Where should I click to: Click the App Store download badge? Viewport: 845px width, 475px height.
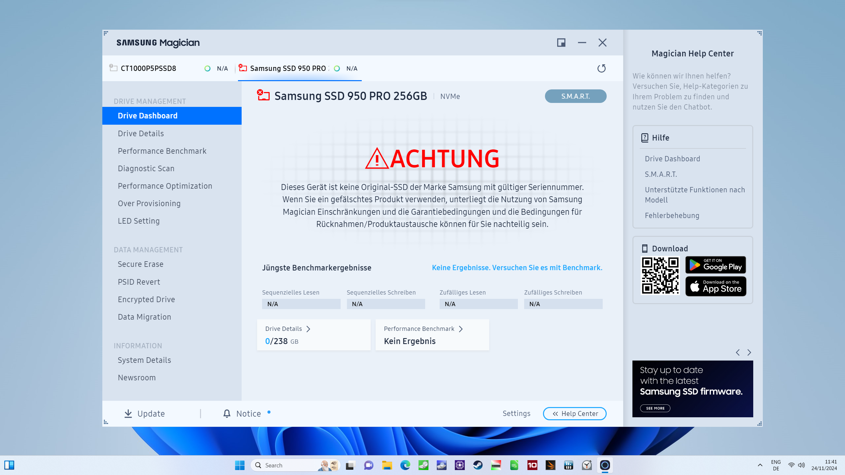coord(716,286)
